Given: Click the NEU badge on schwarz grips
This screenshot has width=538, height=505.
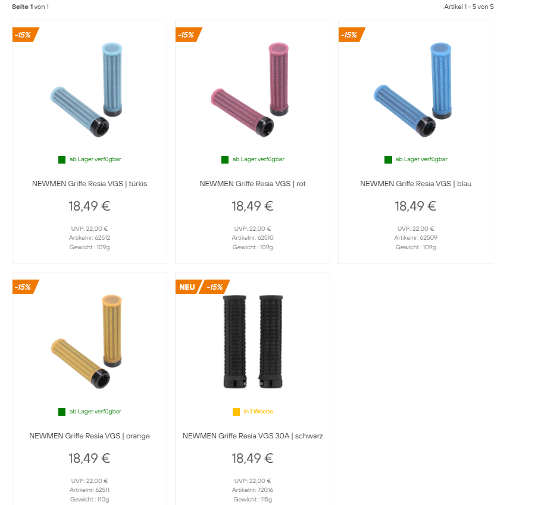Looking at the screenshot, I should (188, 287).
